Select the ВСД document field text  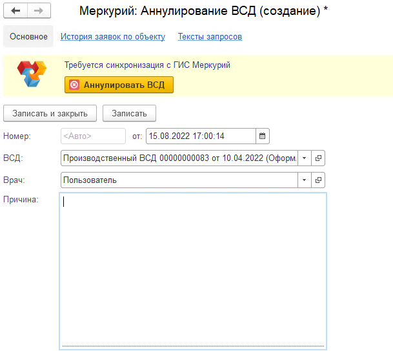point(178,158)
